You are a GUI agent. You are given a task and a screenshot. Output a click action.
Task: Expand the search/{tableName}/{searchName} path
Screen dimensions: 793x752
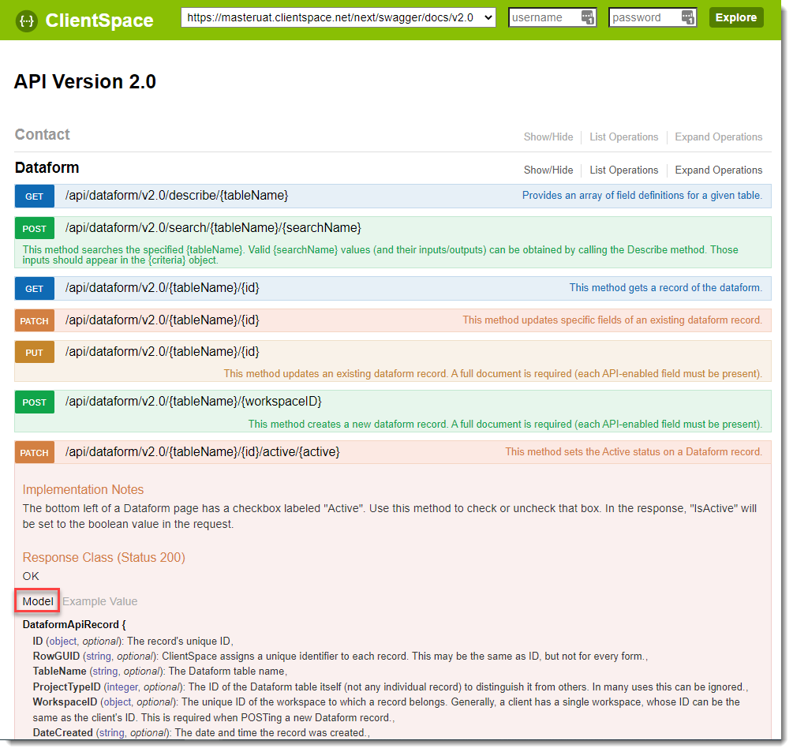point(213,228)
